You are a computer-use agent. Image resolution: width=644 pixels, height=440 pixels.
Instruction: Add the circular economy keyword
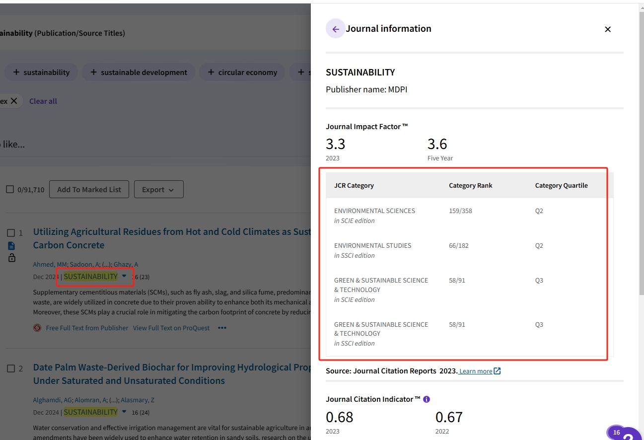pos(242,72)
